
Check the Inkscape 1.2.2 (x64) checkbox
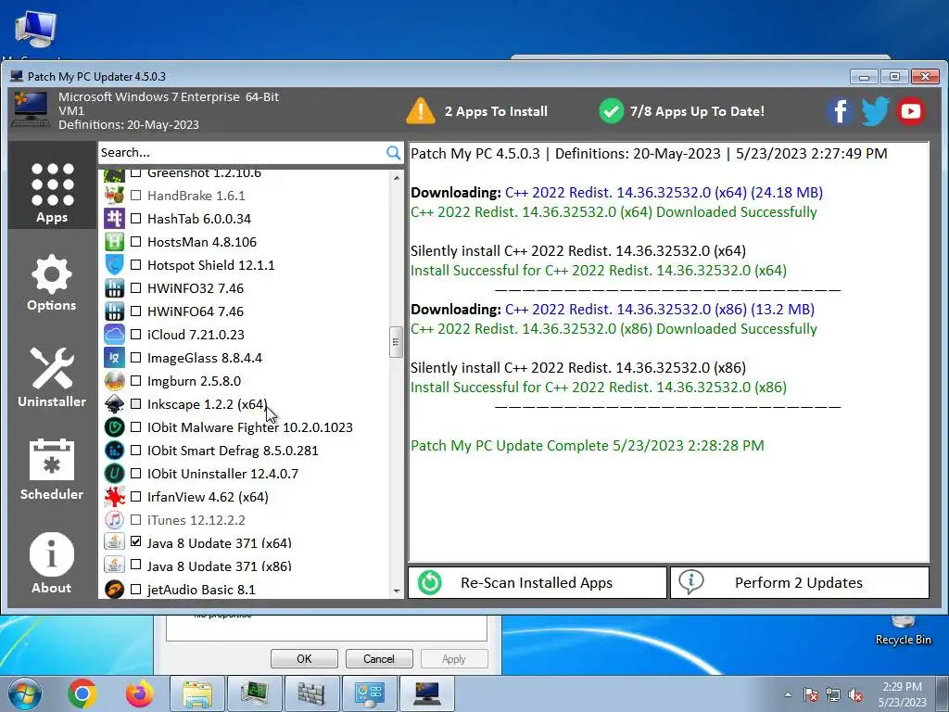click(135, 404)
